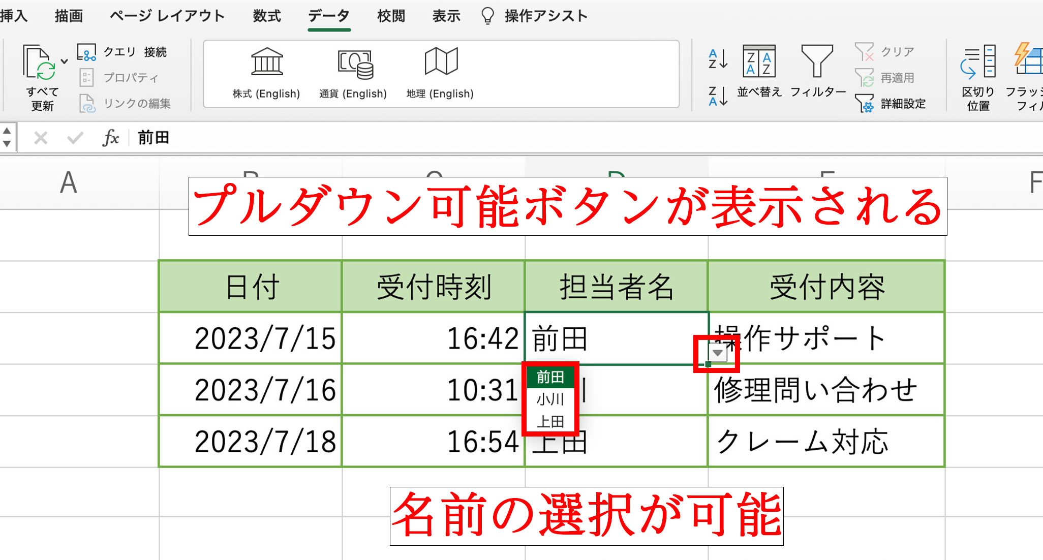Switch to the 数式 (Formulas) tab
Image resolution: width=1043 pixels, height=560 pixels.
[x=266, y=16]
